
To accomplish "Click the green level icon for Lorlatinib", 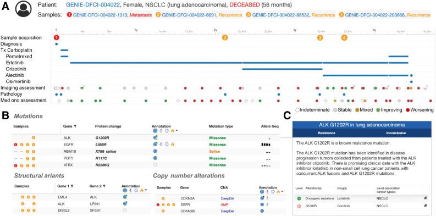I will click(299, 198).
